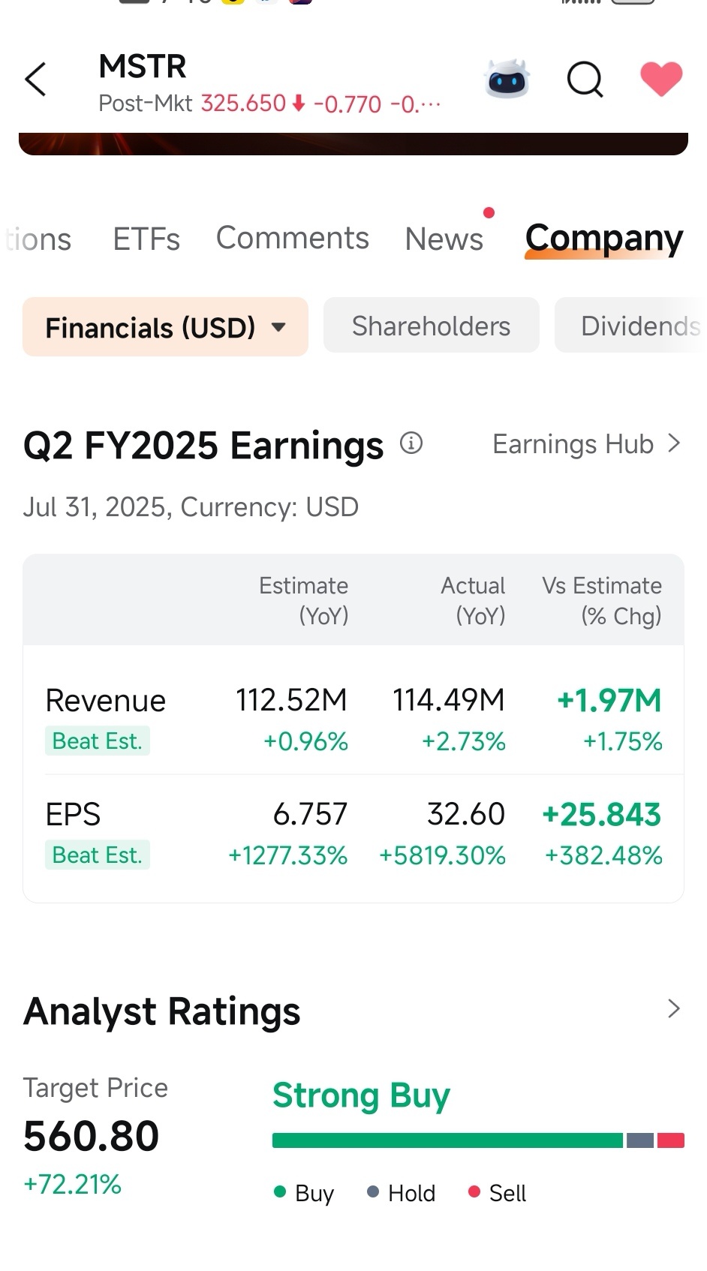This screenshot has height=1271, width=707.
Task: Tap the MSTR ticker title
Action: click(x=143, y=67)
